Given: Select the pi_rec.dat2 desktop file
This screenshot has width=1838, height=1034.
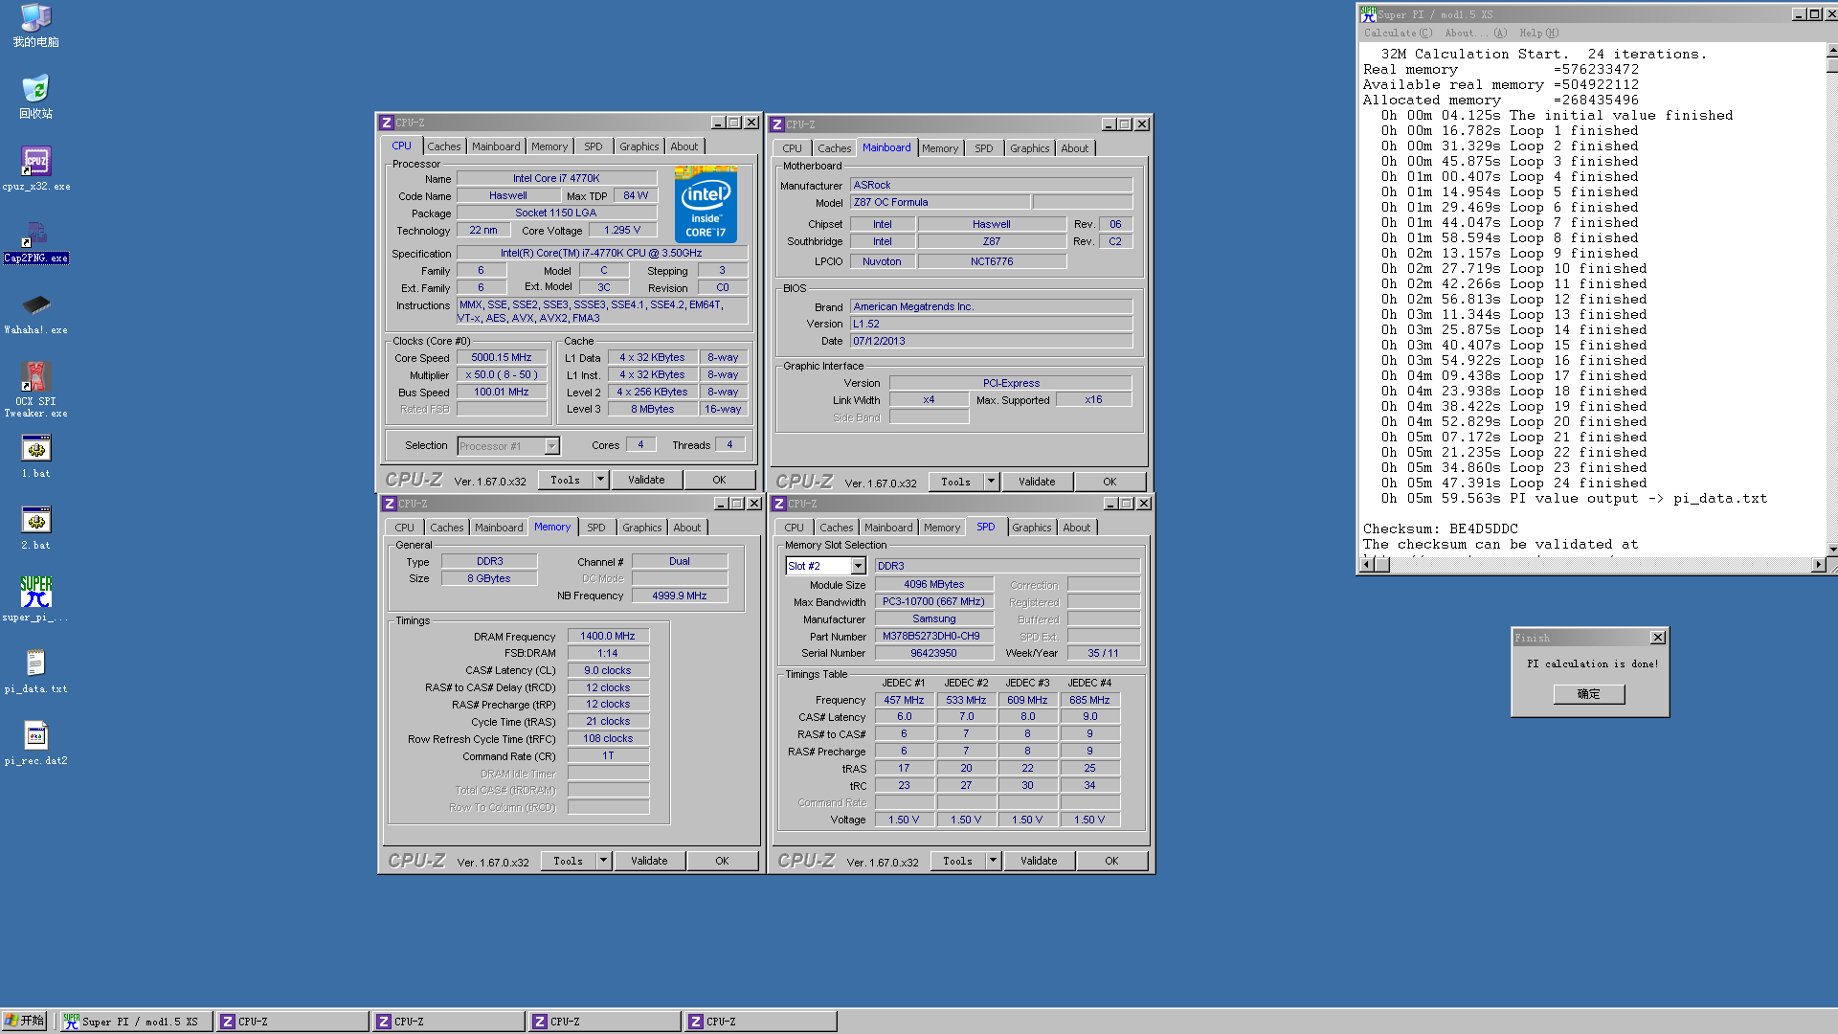Looking at the screenshot, I should pos(36,744).
